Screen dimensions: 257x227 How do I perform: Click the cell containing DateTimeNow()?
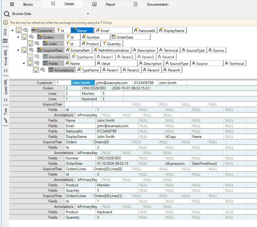207,164
